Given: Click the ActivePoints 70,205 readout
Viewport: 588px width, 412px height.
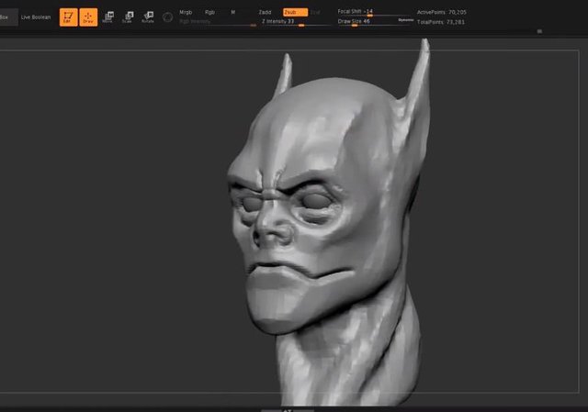Looking at the screenshot, I should coord(442,12).
